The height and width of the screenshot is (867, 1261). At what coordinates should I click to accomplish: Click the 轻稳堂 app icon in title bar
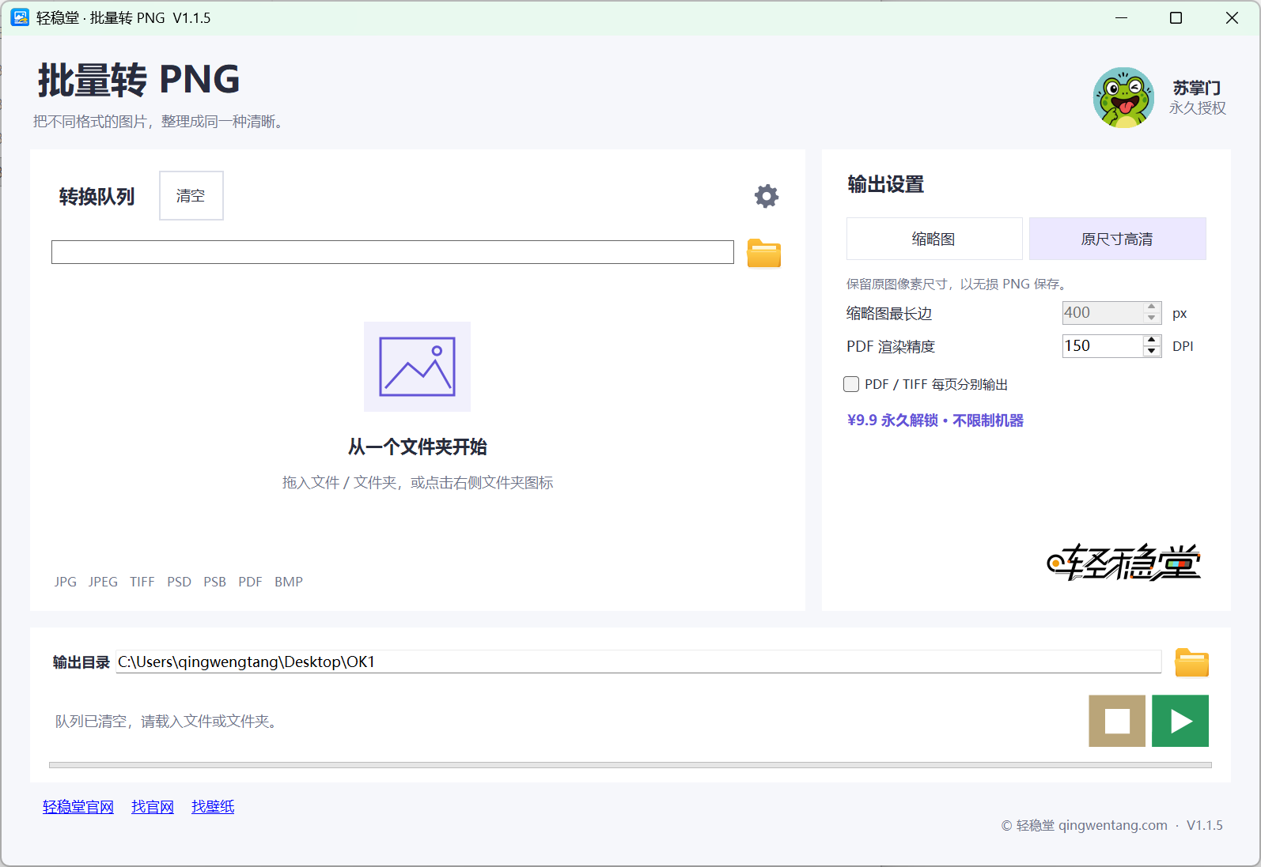[x=20, y=17]
